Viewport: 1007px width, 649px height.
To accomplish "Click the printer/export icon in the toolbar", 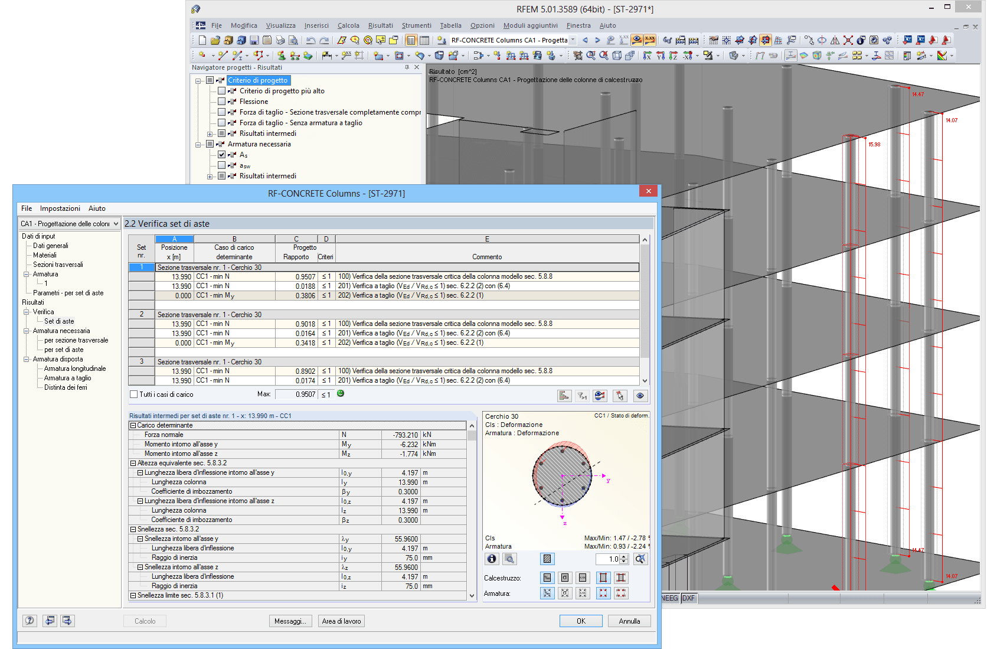I will 280,40.
